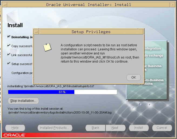177x139 pixels.
Task: Cancel the installation
Action: tap(162, 128)
